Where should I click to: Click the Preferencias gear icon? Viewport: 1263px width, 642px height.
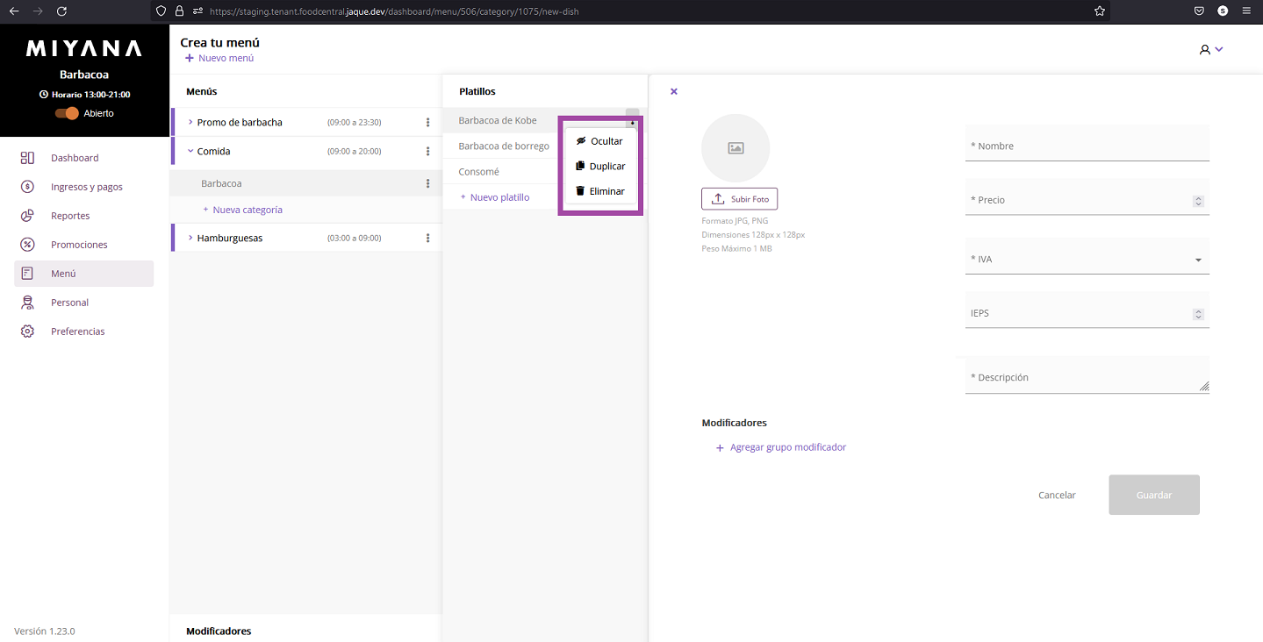pyautogui.click(x=27, y=332)
